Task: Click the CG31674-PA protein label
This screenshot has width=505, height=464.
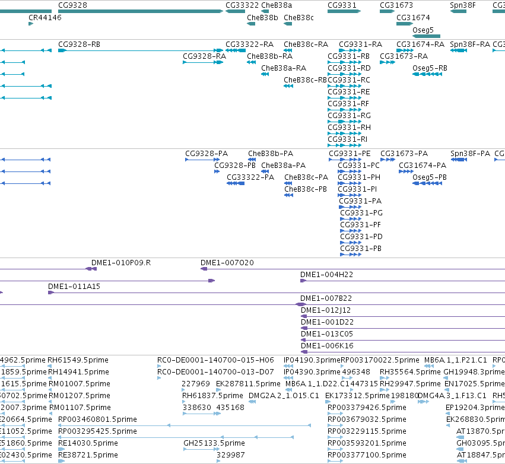Action: [423, 166]
